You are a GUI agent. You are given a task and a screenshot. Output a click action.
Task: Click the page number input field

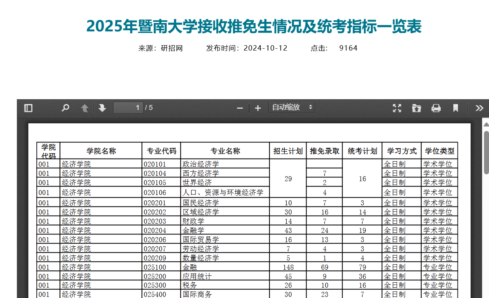coord(128,108)
